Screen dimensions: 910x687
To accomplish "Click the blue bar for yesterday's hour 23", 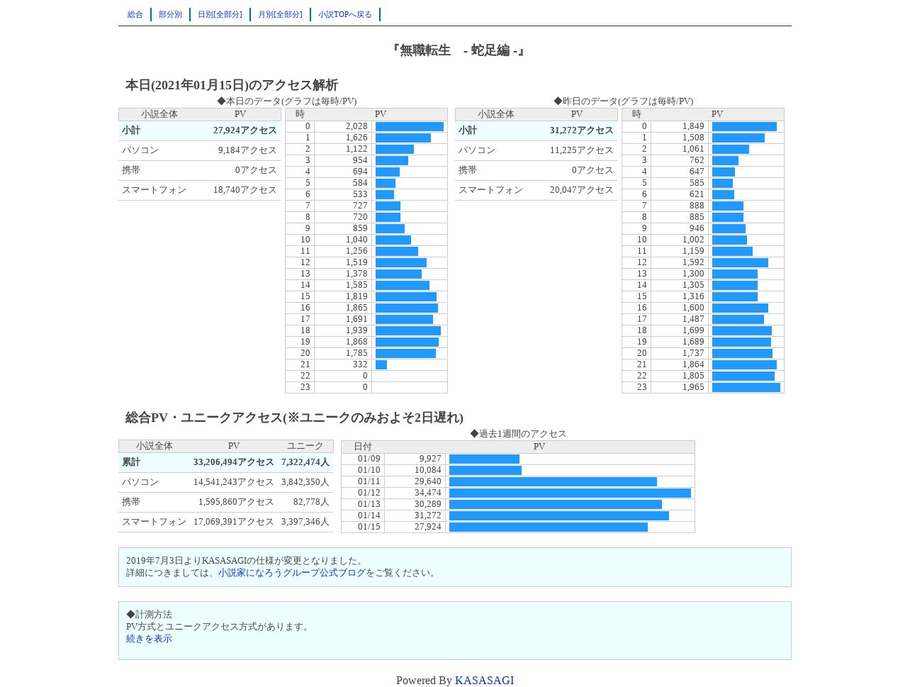I will [746, 387].
